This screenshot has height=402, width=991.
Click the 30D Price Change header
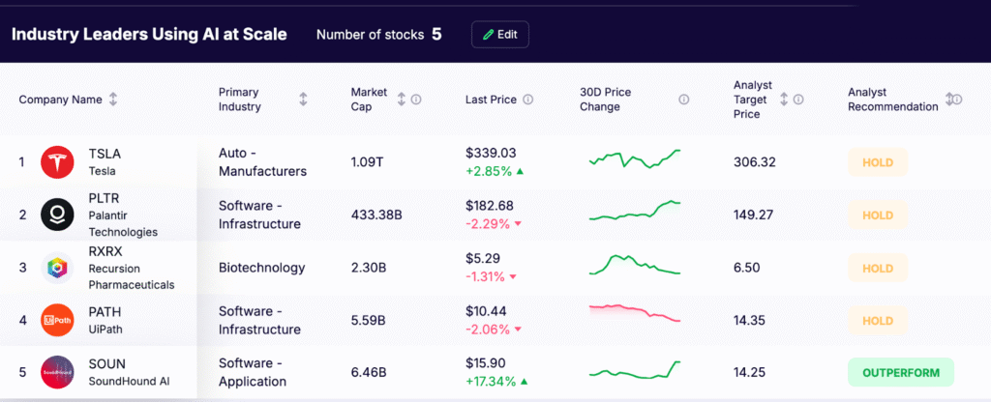tap(605, 100)
